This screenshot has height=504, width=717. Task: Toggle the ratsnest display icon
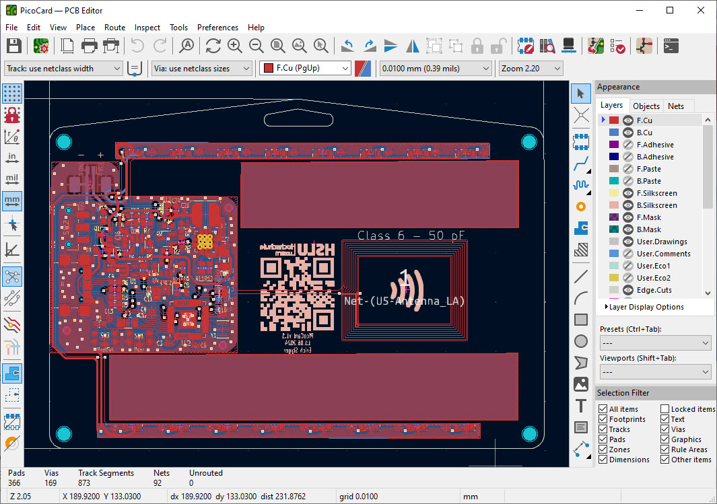12,276
